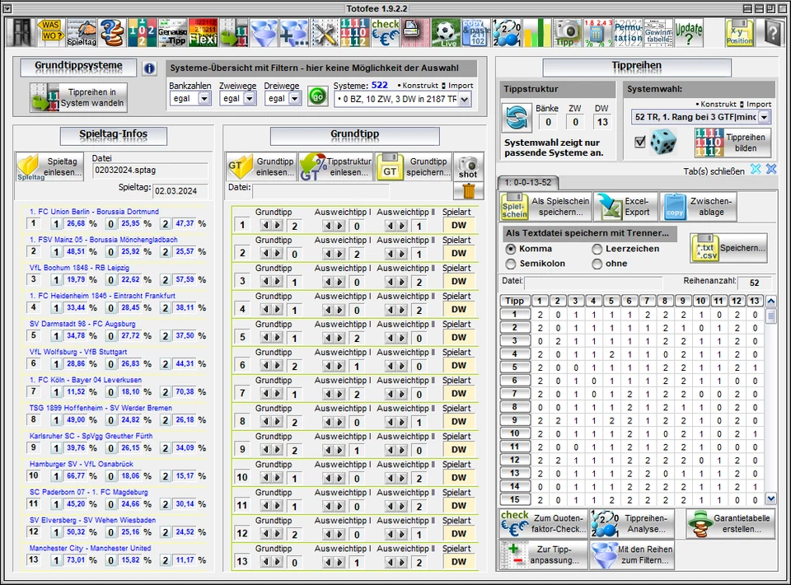The image size is (791, 585).
Task: Open the Flexi tool in toolbar
Action: pyautogui.click(x=204, y=32)
